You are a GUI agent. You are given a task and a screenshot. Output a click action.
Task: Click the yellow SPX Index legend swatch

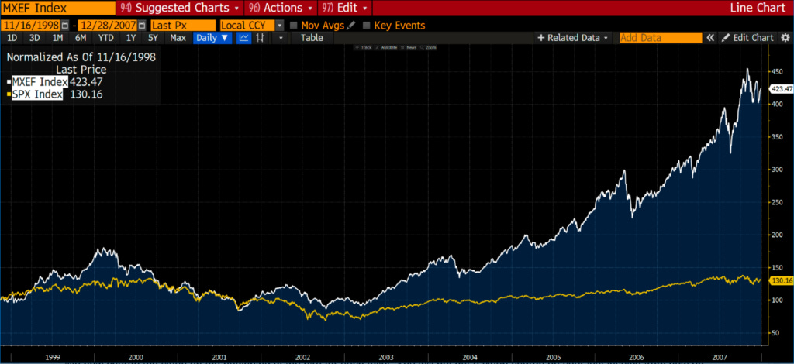[8, 94]
